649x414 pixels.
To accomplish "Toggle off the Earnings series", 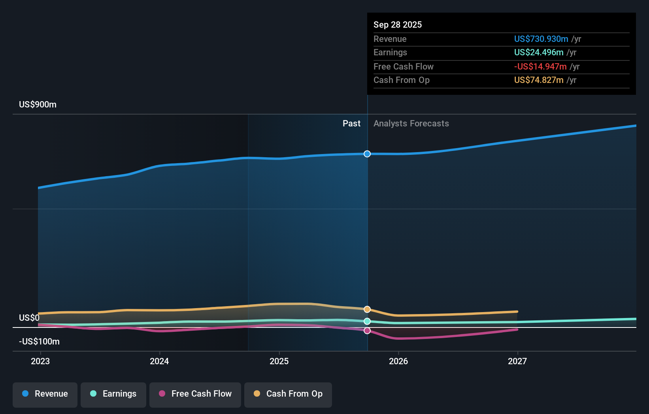I will click(x=113, y=394).
